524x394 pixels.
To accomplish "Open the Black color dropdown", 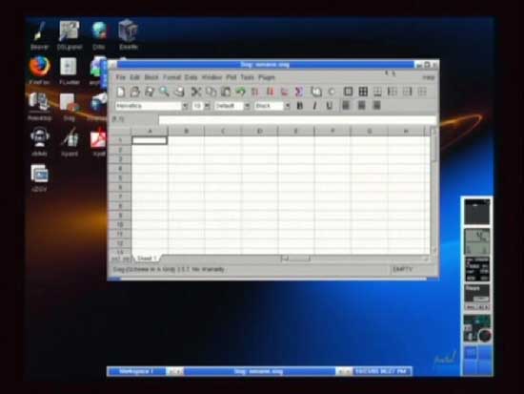I will (287, 106).
